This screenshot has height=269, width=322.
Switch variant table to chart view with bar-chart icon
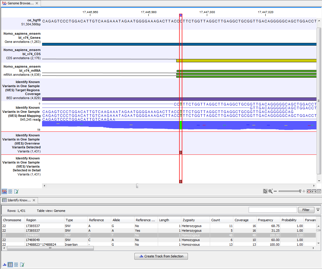coord(4,265)
